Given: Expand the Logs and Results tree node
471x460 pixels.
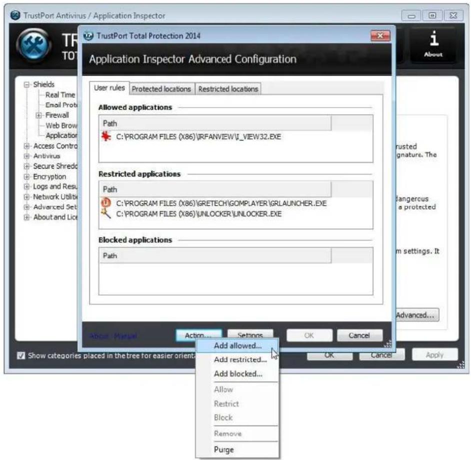Looking at the screenshot, I should [x=26, y=186].
